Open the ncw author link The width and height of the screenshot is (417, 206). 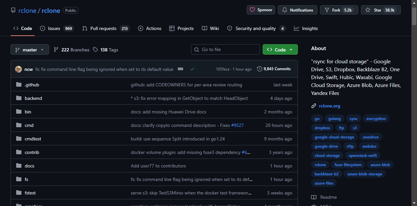click(x=29, y=69)
